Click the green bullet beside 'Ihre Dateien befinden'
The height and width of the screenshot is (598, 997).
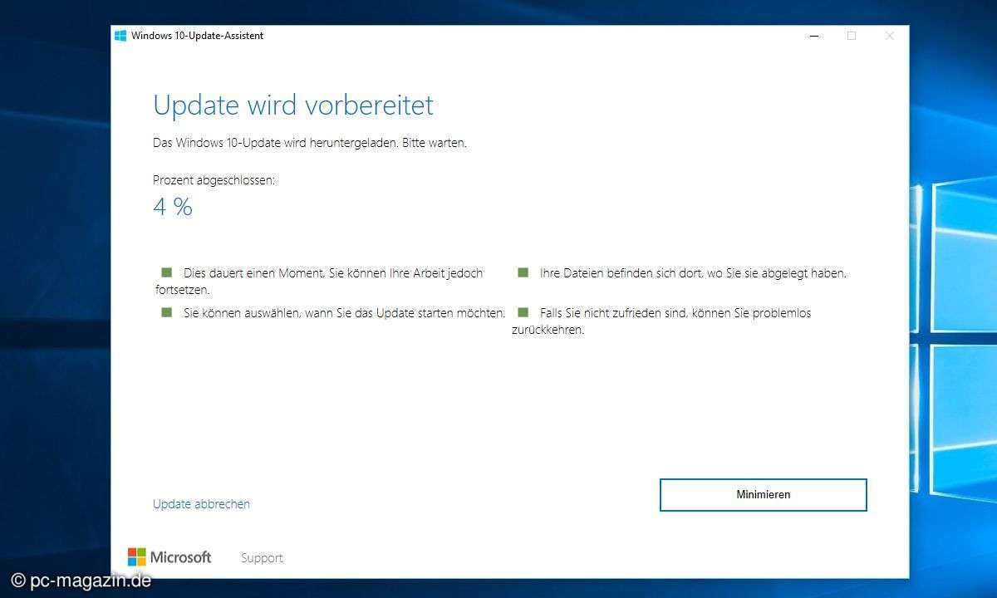point(523,272)
